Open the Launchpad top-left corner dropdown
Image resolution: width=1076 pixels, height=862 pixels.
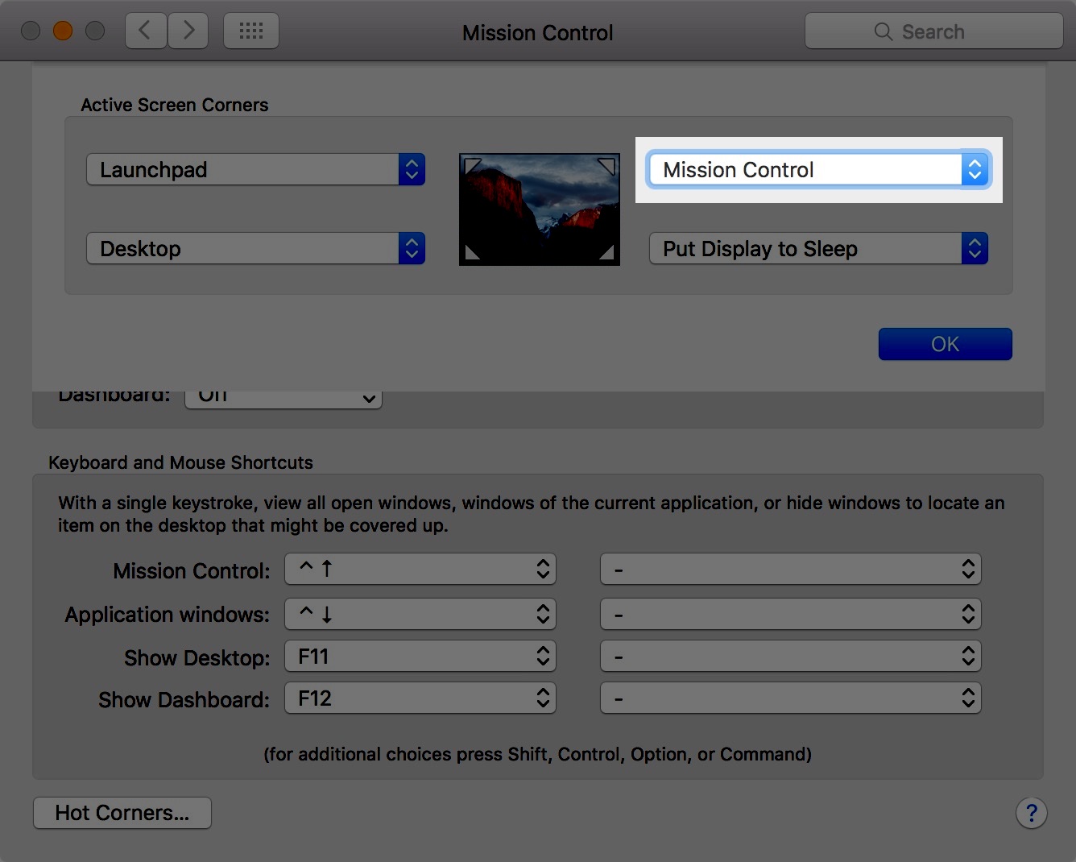click(255, 170)
